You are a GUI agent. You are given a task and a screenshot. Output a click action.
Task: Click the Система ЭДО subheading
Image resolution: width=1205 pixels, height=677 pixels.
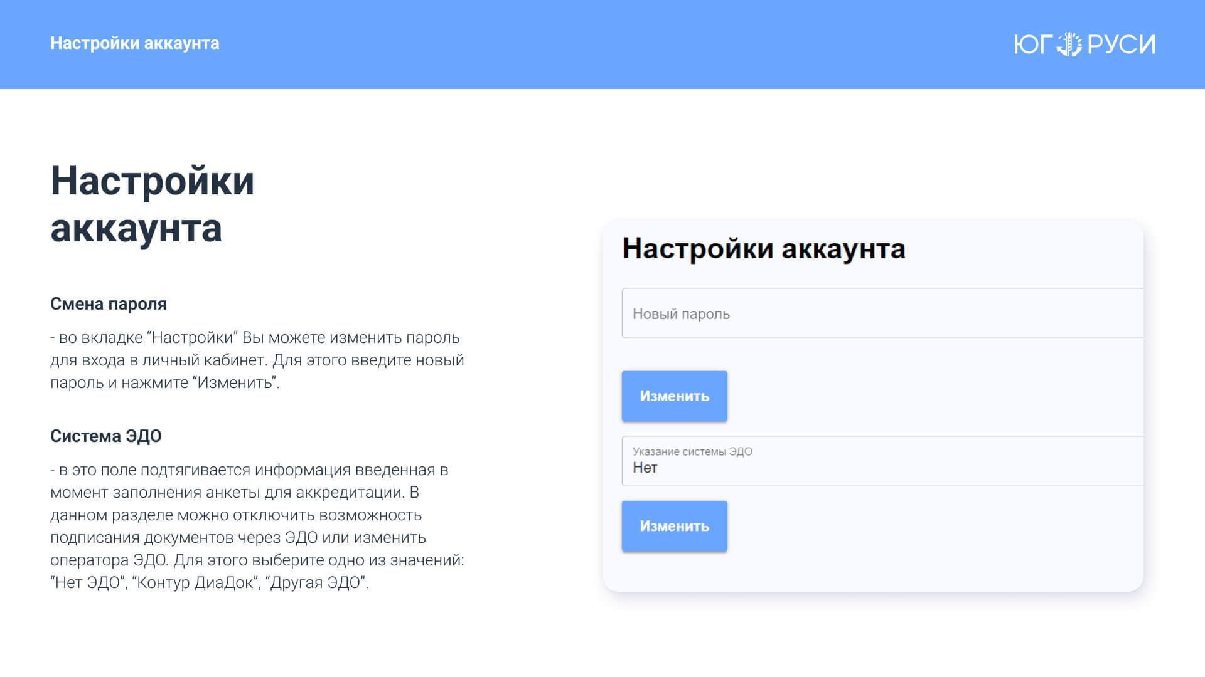105,436
